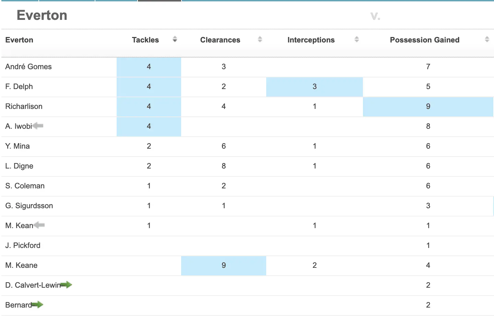Click M. Keane's Interceptions value 2
The image size is (494, 324).
[x=315, y=265]
